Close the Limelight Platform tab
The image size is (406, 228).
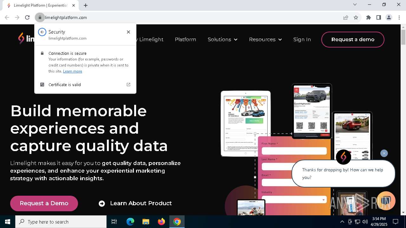[x=74, y=5]
